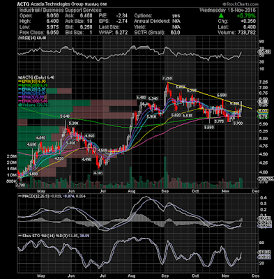The image size is (274, 279).
Task: Click the RSI(14) indicator label
Action: [x=33, y=38]
